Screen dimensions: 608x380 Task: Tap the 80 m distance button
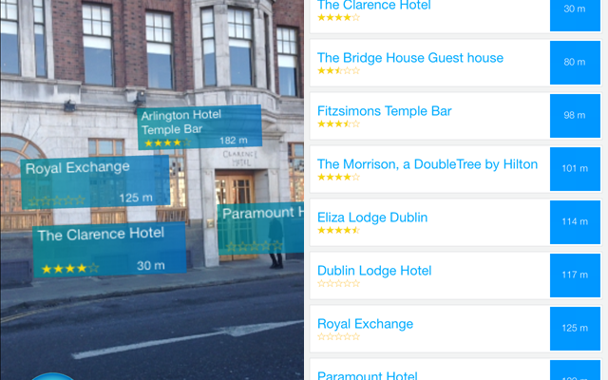pos(575,63)
